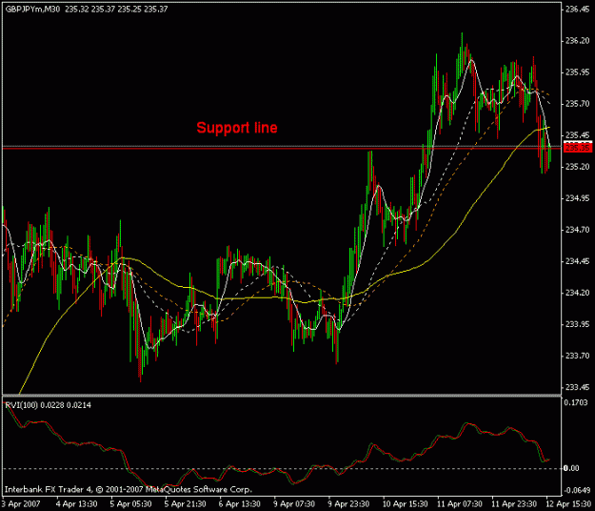This screenshot has width=595, height=511.
Task: Click the 234.45 price scale label
Action: [x=578, y=261]
